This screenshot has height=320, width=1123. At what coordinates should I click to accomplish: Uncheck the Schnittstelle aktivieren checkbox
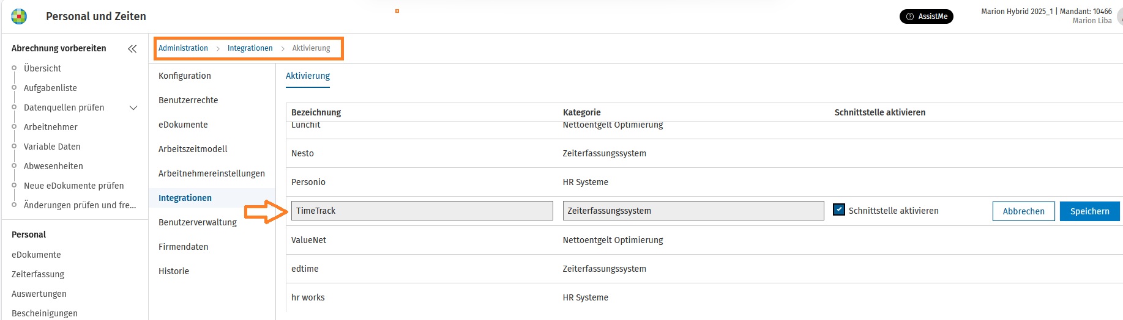839,209
